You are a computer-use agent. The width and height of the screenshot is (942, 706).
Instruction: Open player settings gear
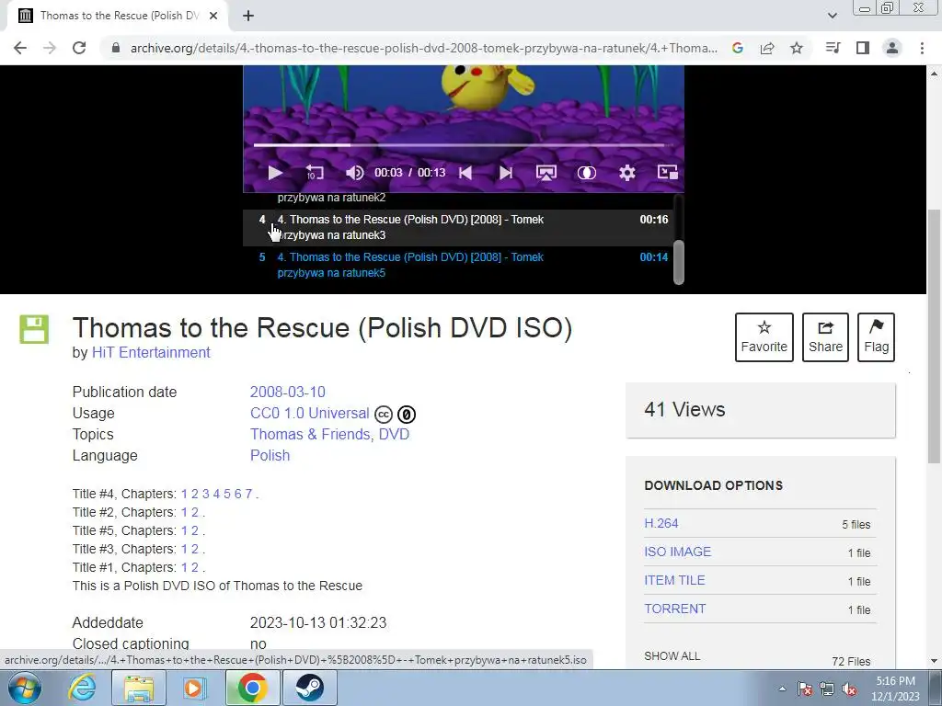coord(627,173)
